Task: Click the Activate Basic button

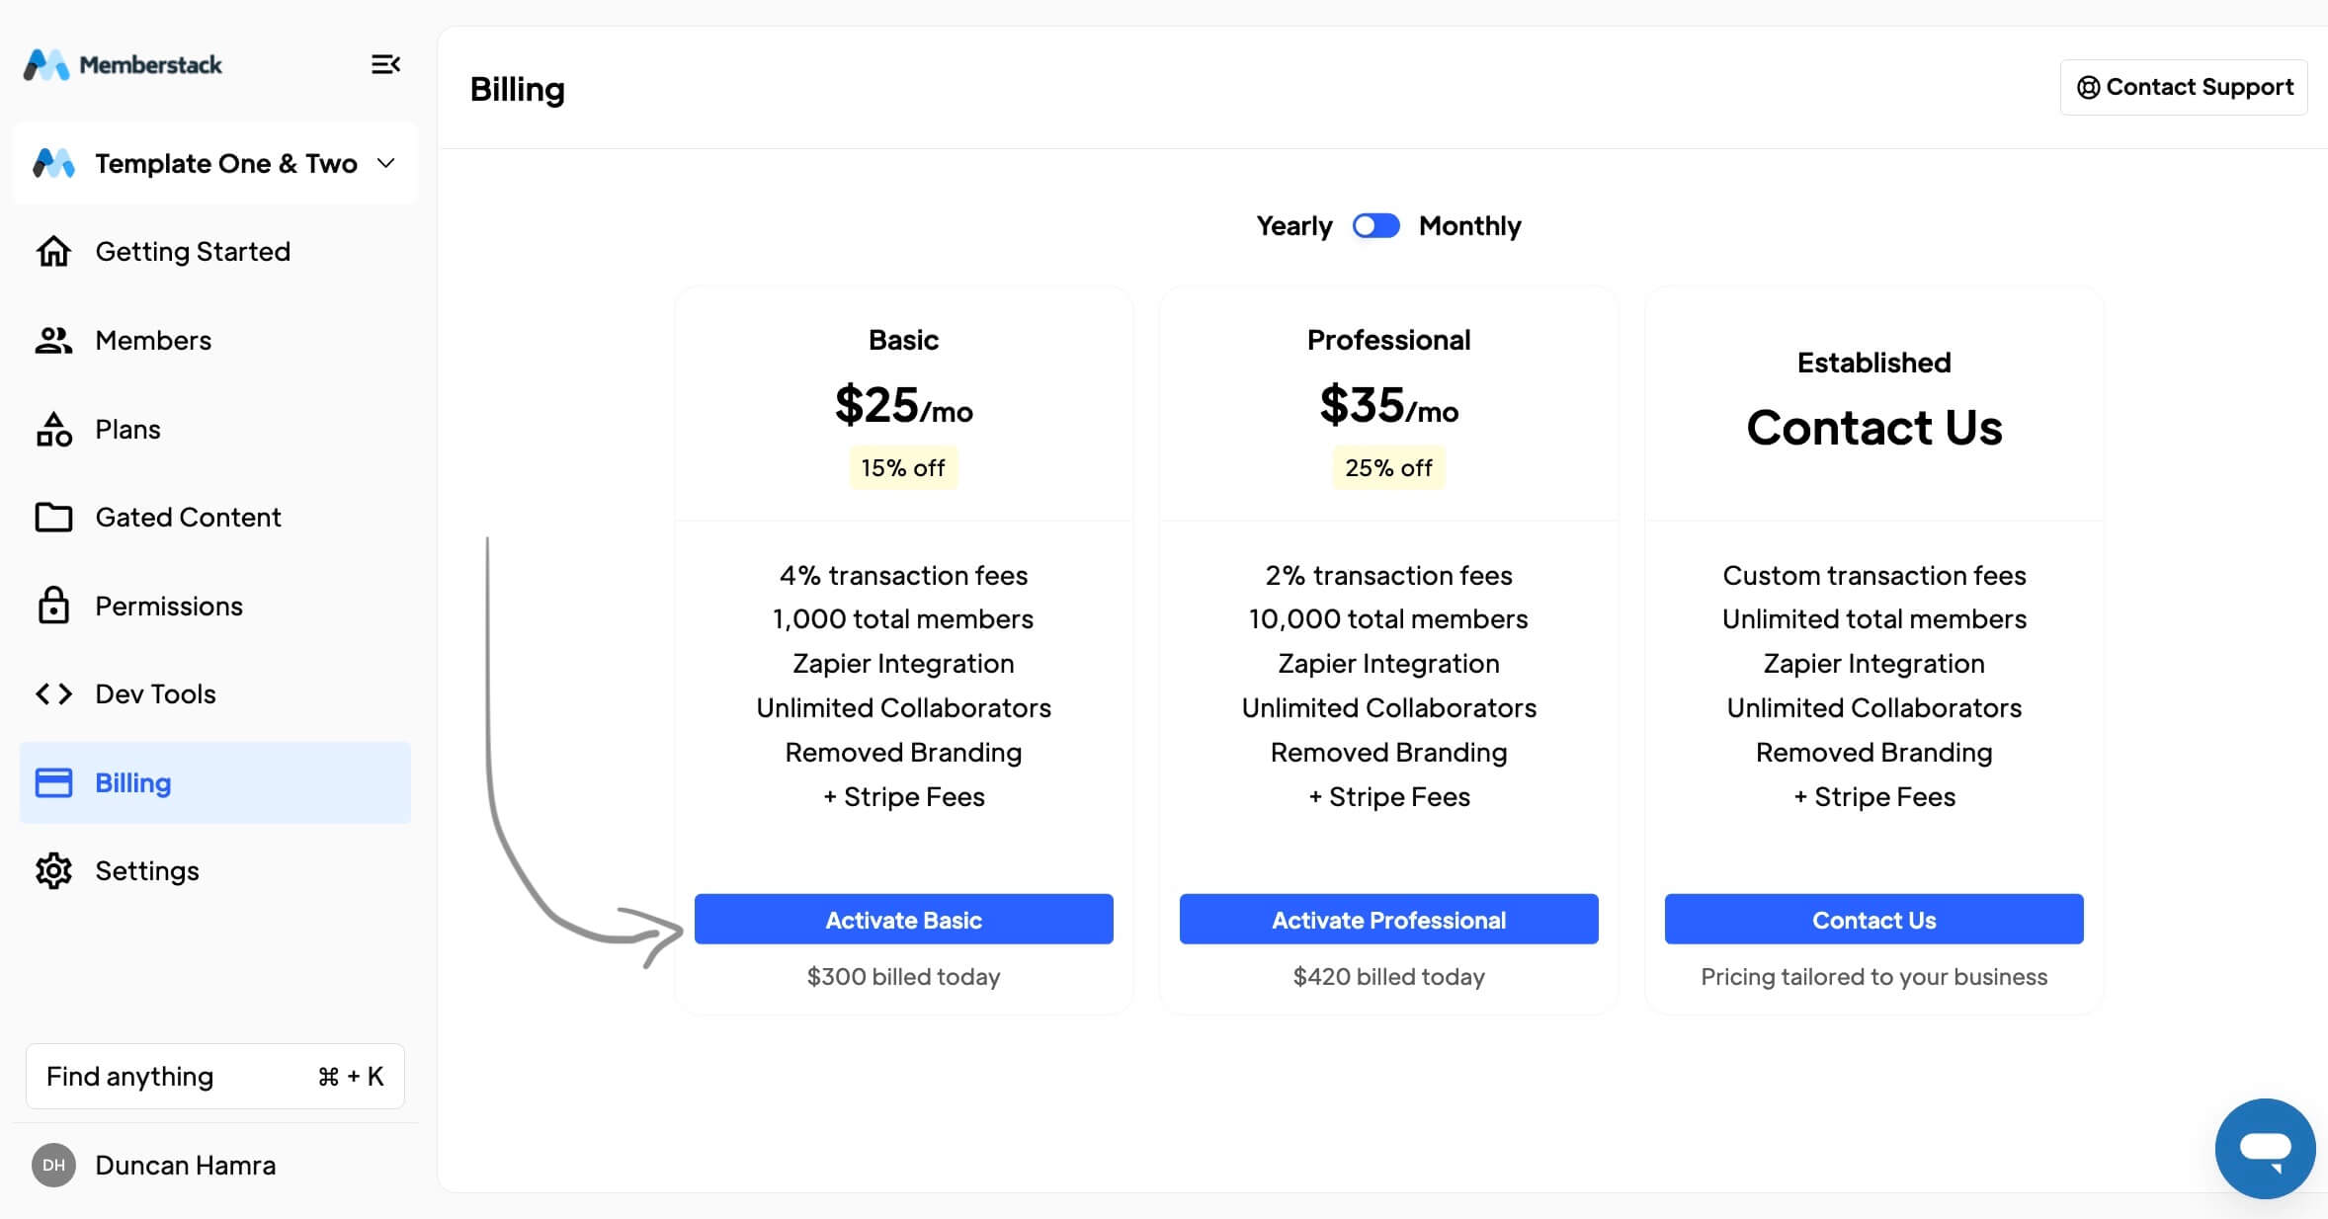Action: [x=903, y=920]
